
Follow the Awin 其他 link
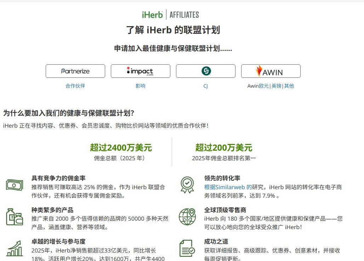click(x=289, y=86)
